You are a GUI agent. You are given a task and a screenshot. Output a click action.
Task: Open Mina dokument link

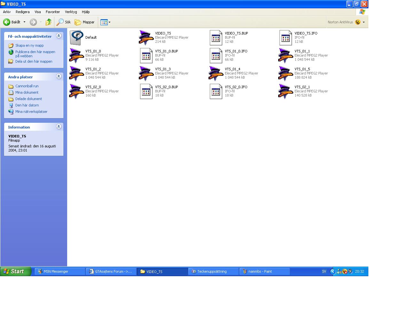27,92
